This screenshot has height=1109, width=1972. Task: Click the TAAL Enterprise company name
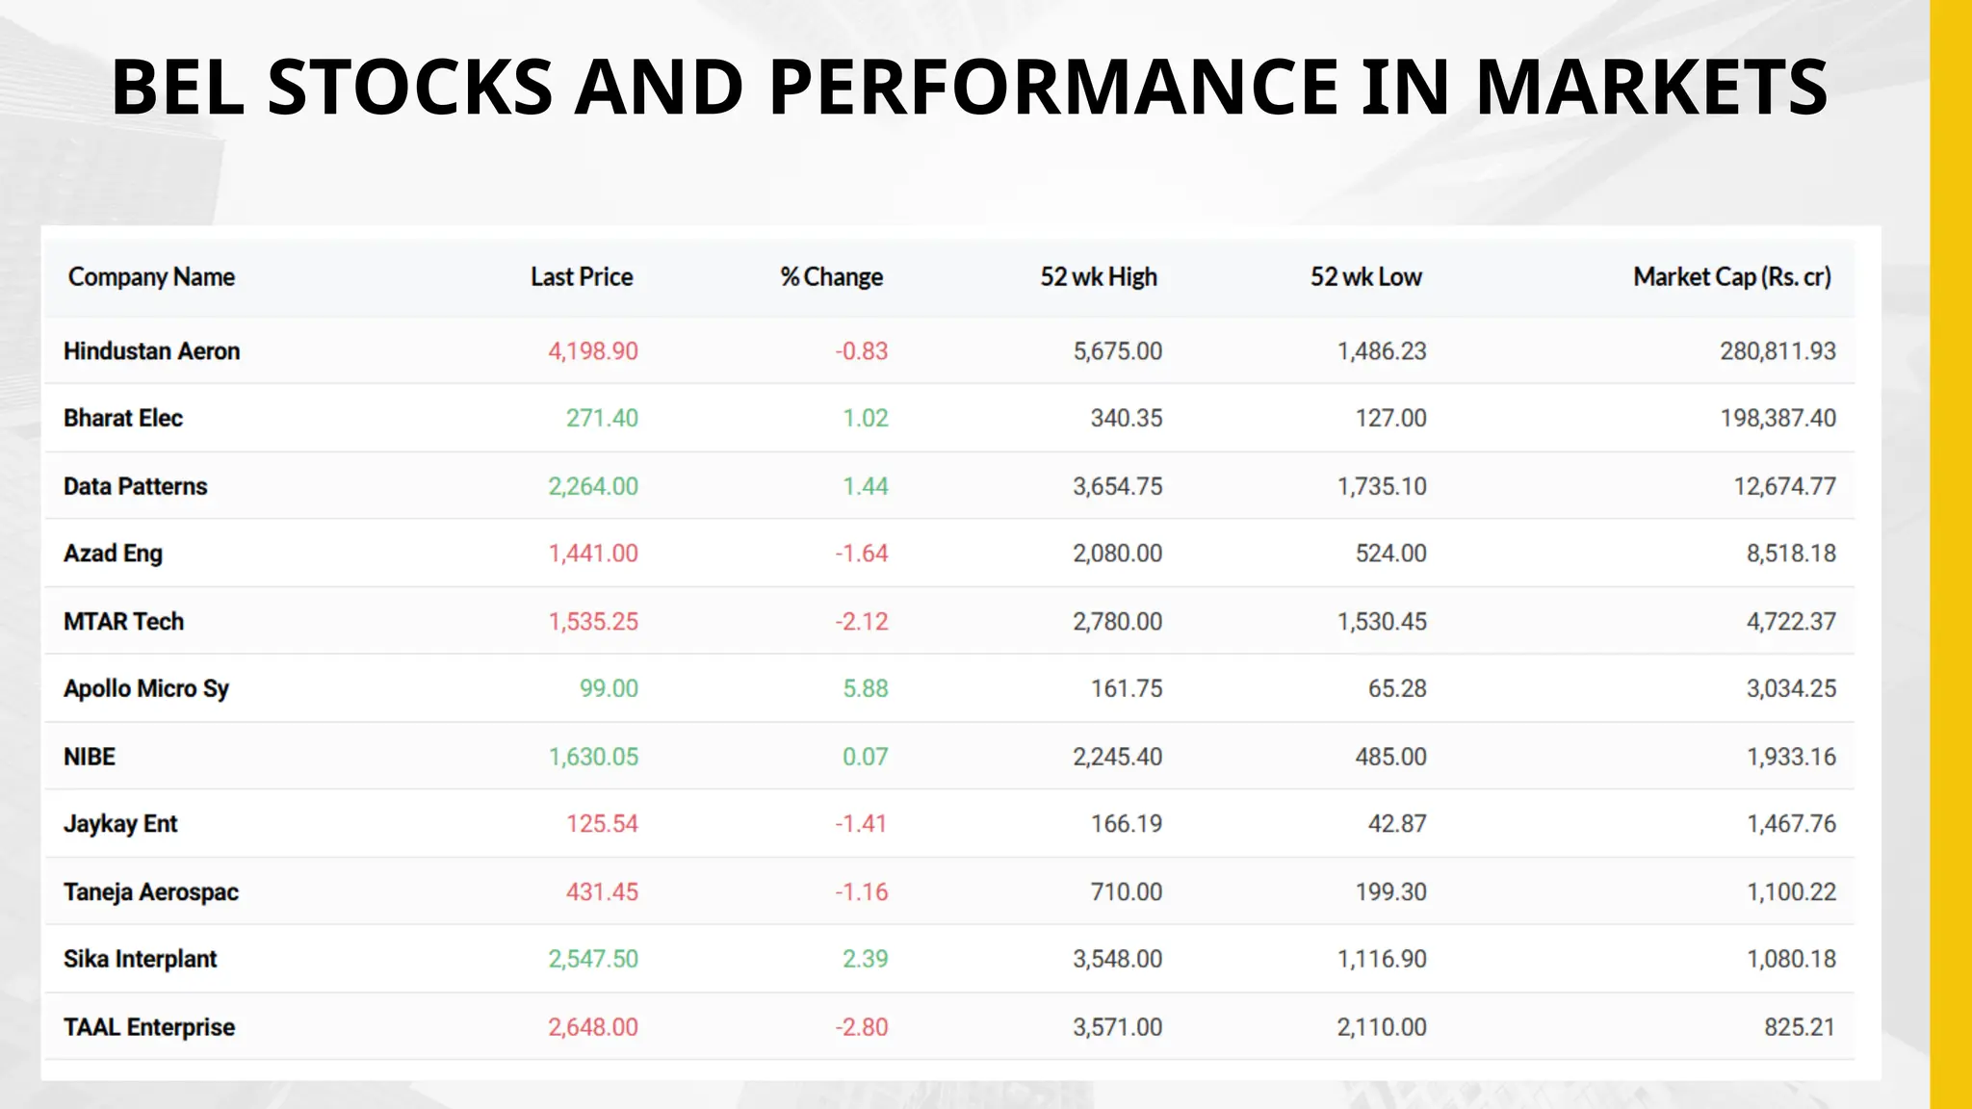pos(149,1027)
